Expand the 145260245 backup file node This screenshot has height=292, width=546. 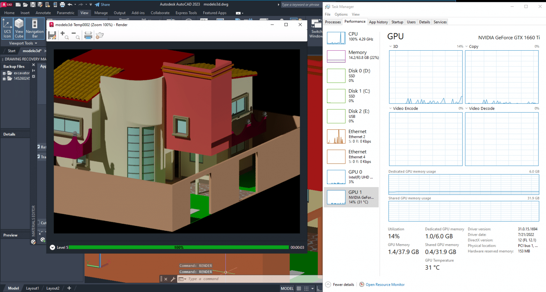(4, 79)
